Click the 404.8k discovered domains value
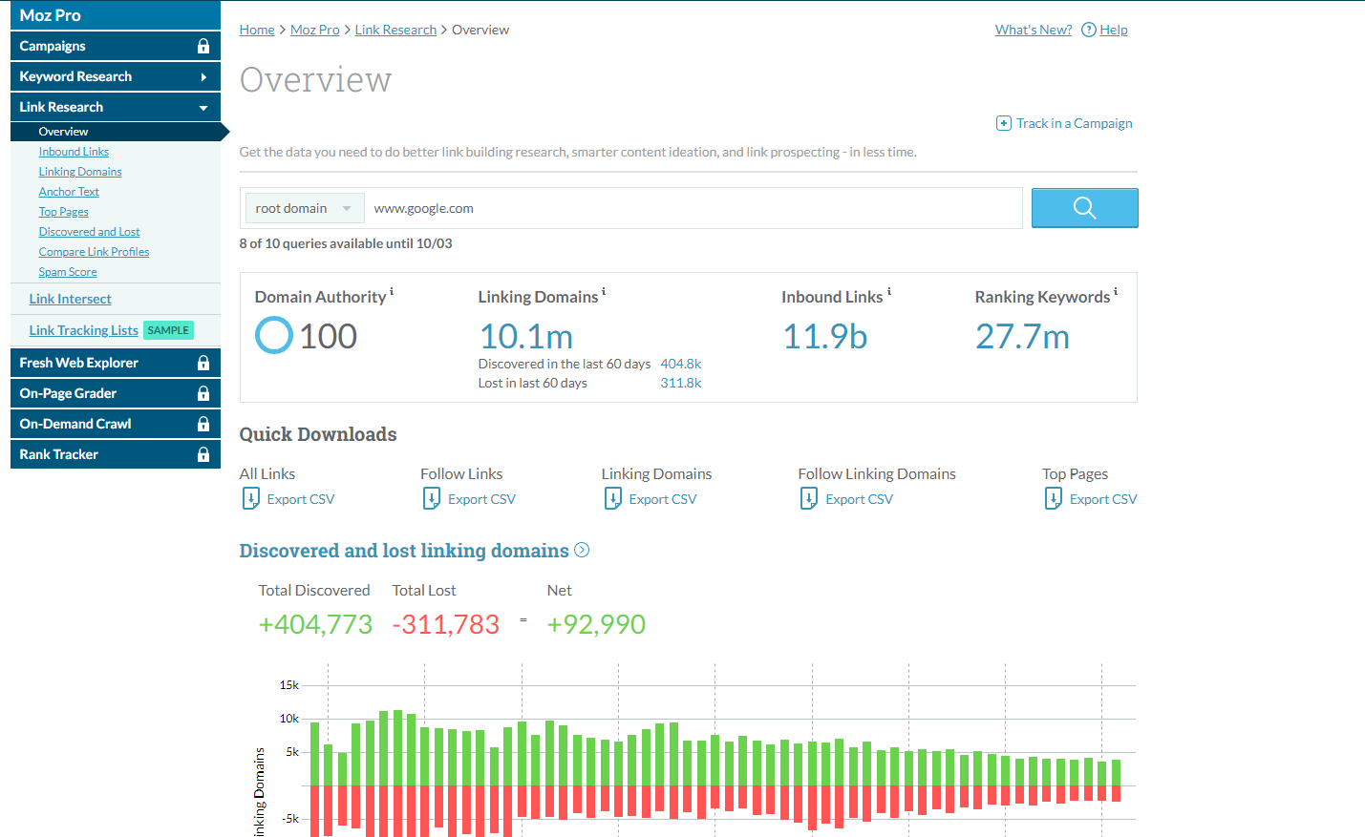This screenshot has height=837, width=1365. [x=681, y=364]
